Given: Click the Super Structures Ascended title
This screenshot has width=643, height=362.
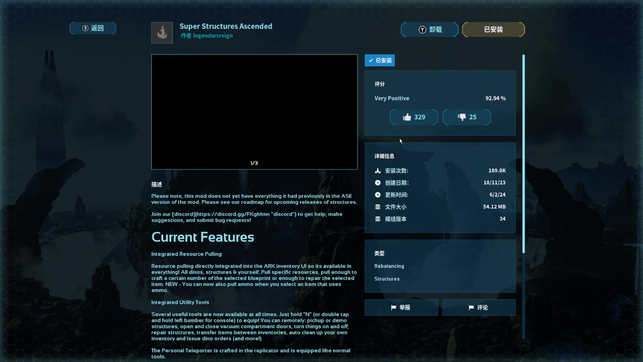Looking at the screenshot, I should pyautogui.click(x=226, y=26).
